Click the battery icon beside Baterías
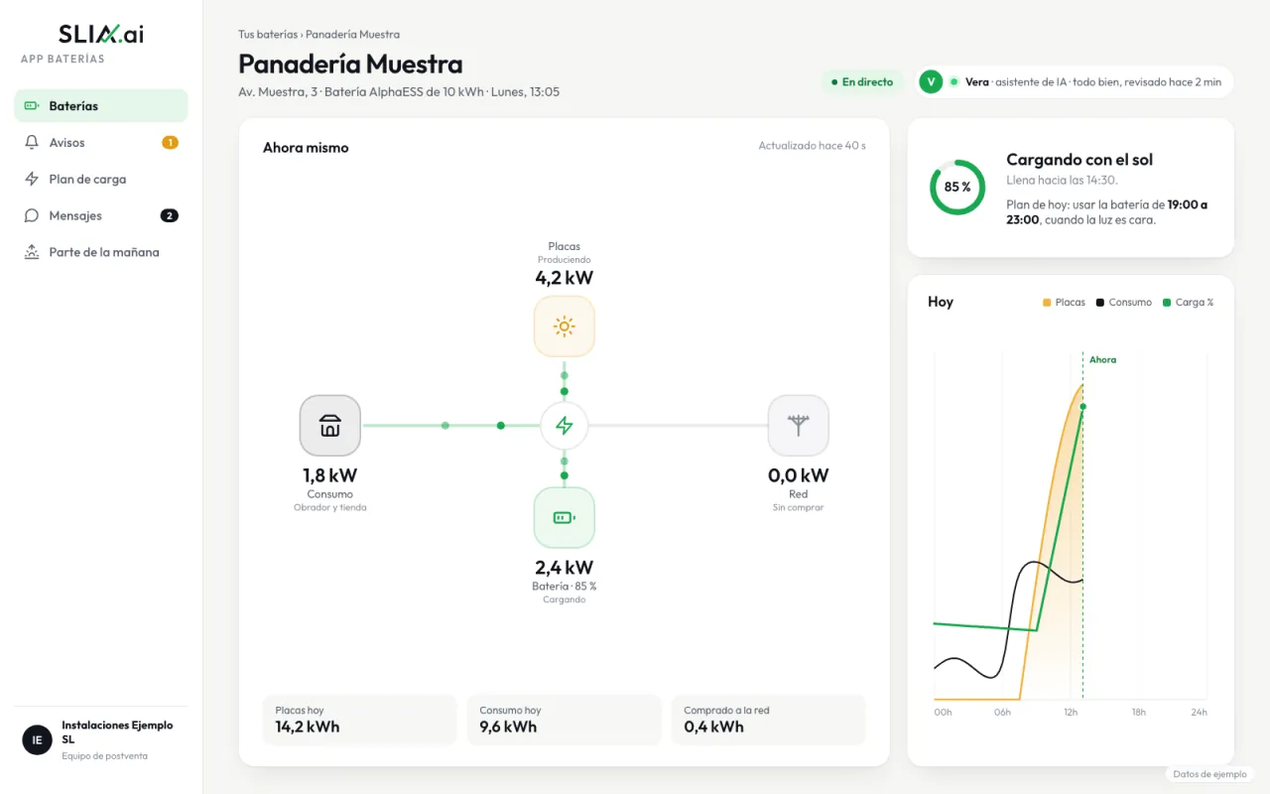Image resolution: width=1270 pixels, height=794 pixels. pos(32,106)
